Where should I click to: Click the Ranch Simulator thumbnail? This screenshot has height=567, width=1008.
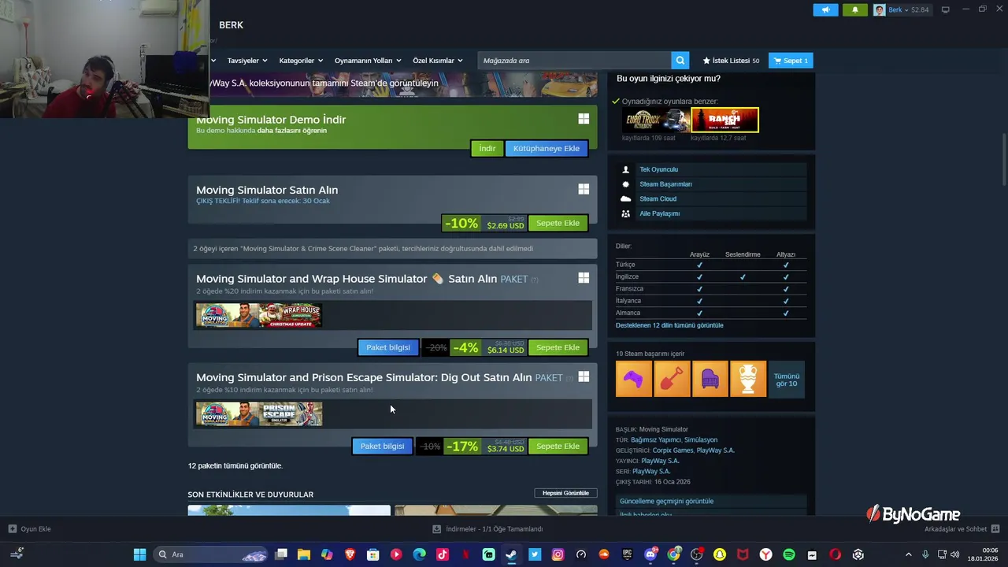724,120
